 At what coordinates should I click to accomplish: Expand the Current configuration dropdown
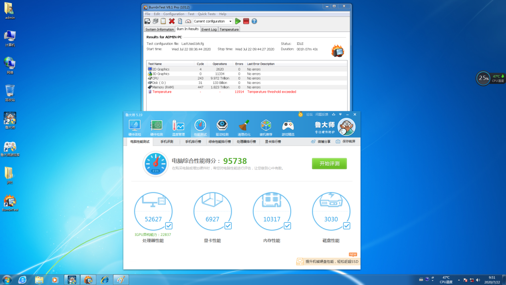coord(230,21)
